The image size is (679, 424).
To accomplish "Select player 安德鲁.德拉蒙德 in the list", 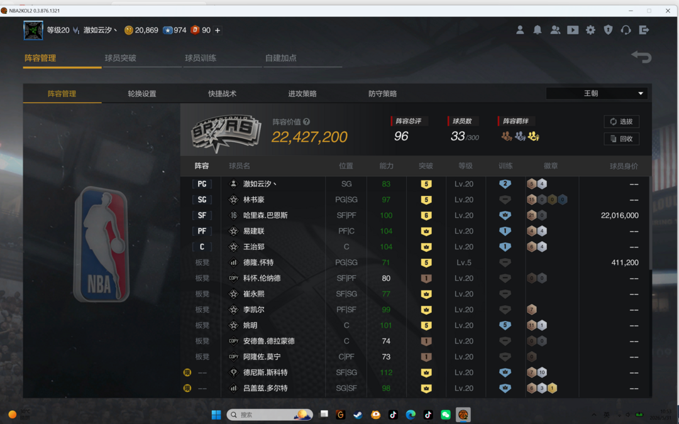I will coord(268,341).
